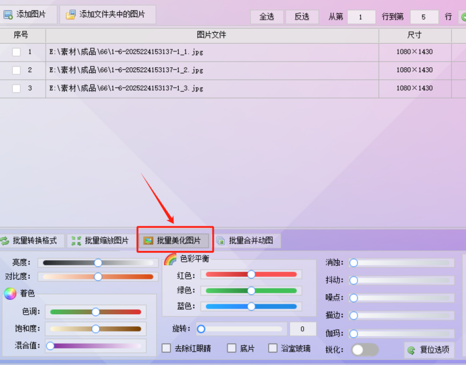Click the 反选 invert selection button
The width and height of the screenshot is (466, 365).
click(302, 17)
